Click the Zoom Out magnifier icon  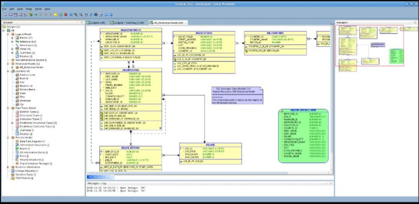[81, 15]
